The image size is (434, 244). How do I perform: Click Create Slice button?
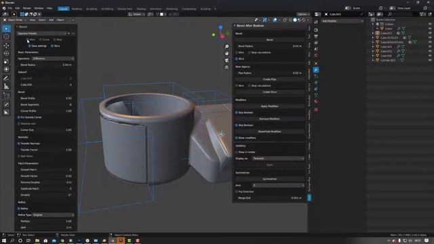pos(270,92)
